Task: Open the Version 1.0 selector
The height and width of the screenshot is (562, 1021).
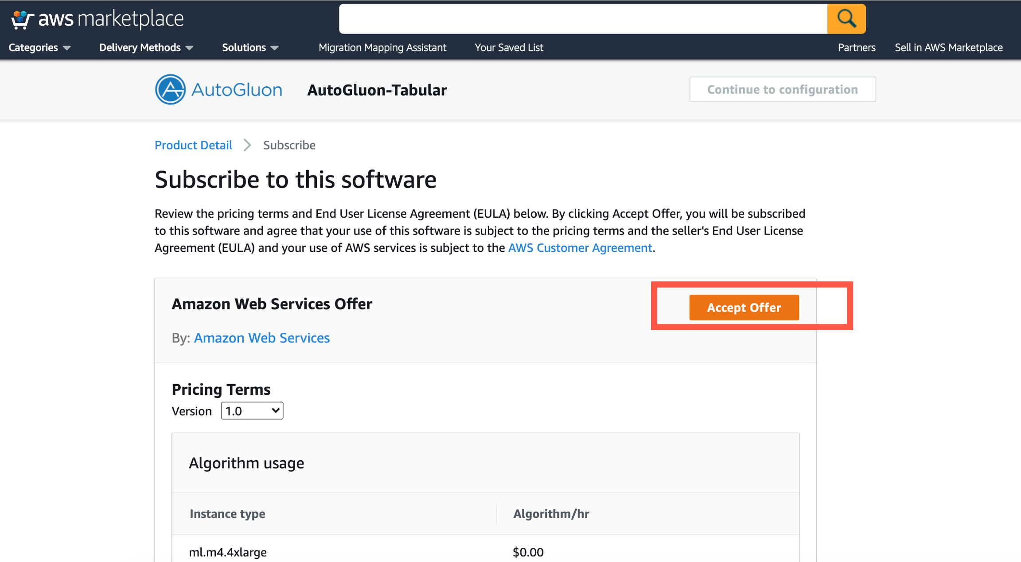Action: tap(252, 411)
